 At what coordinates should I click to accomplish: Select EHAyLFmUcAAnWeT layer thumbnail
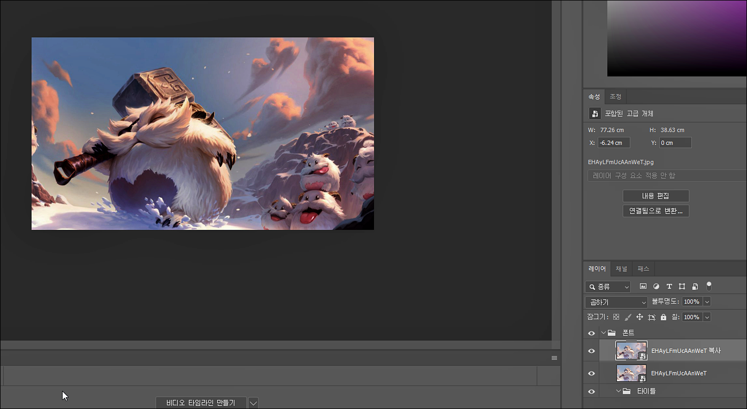tap(631, 373)
